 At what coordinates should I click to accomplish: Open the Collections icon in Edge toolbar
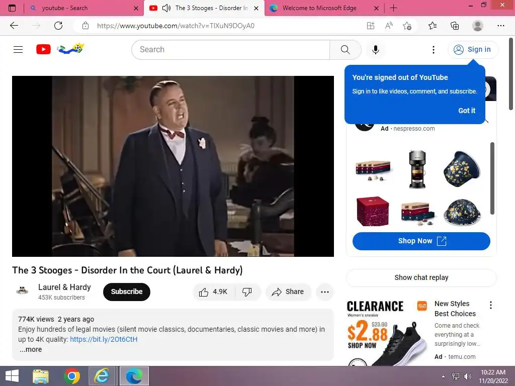(x=455, y=26)
